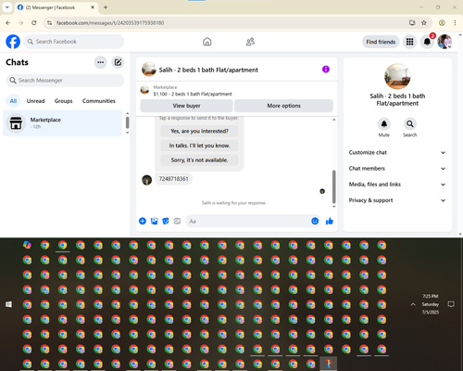The height and width of the screenshot is (371, 463).
Task: Click the large listing photo in info panel
Action: point(397,77)
